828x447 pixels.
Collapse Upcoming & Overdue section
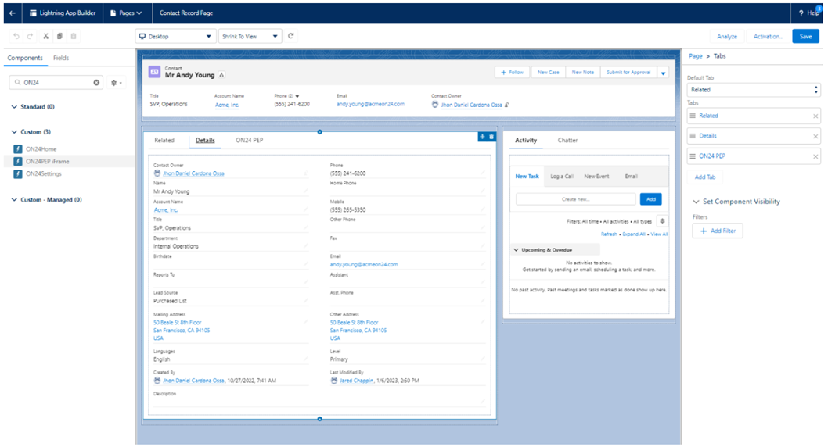coord(517,250)
